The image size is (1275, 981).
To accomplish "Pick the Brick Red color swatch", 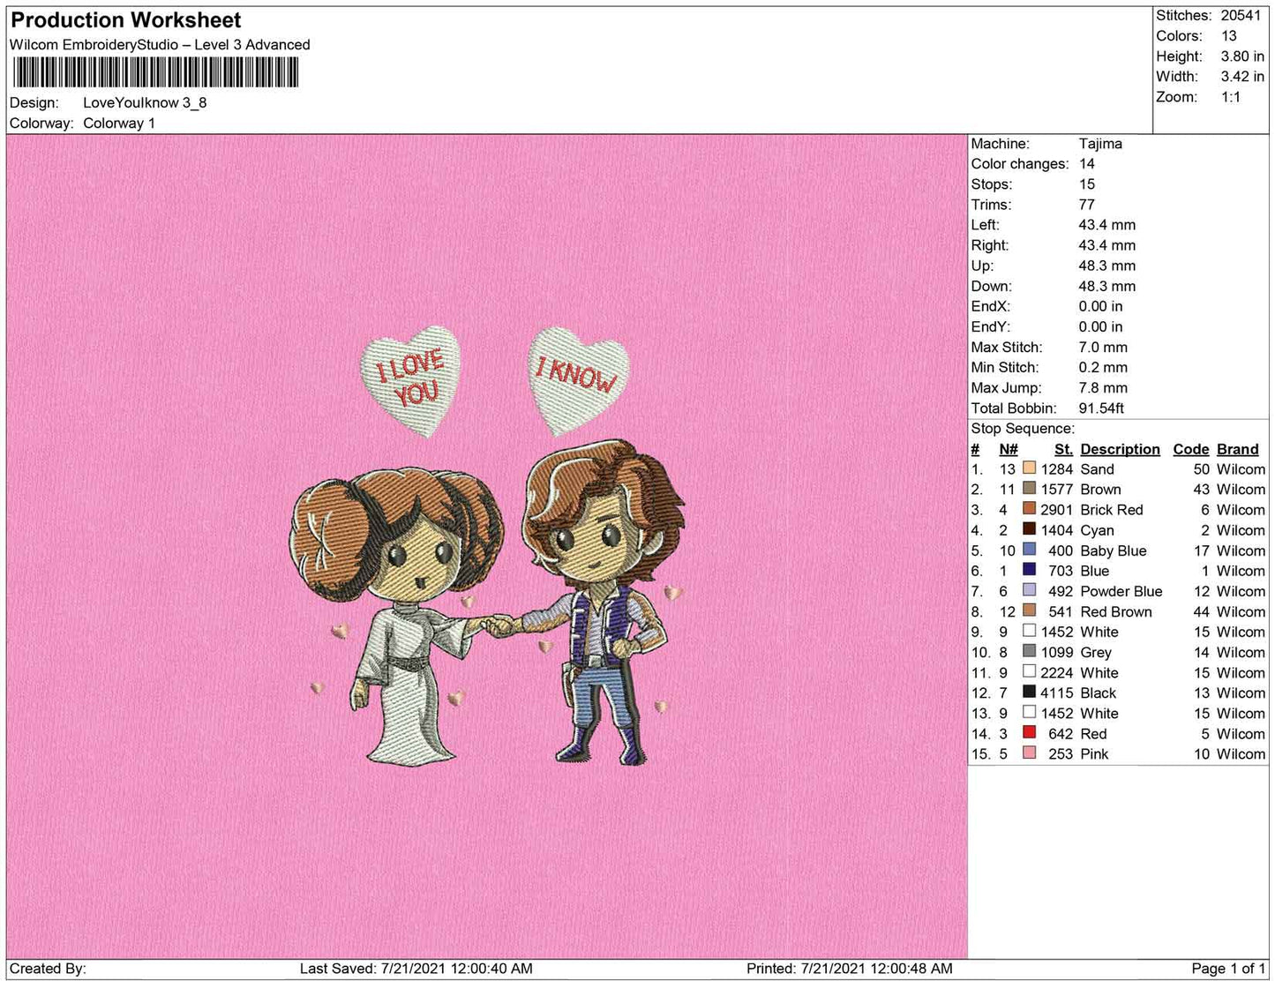I will pos(1029,509).
